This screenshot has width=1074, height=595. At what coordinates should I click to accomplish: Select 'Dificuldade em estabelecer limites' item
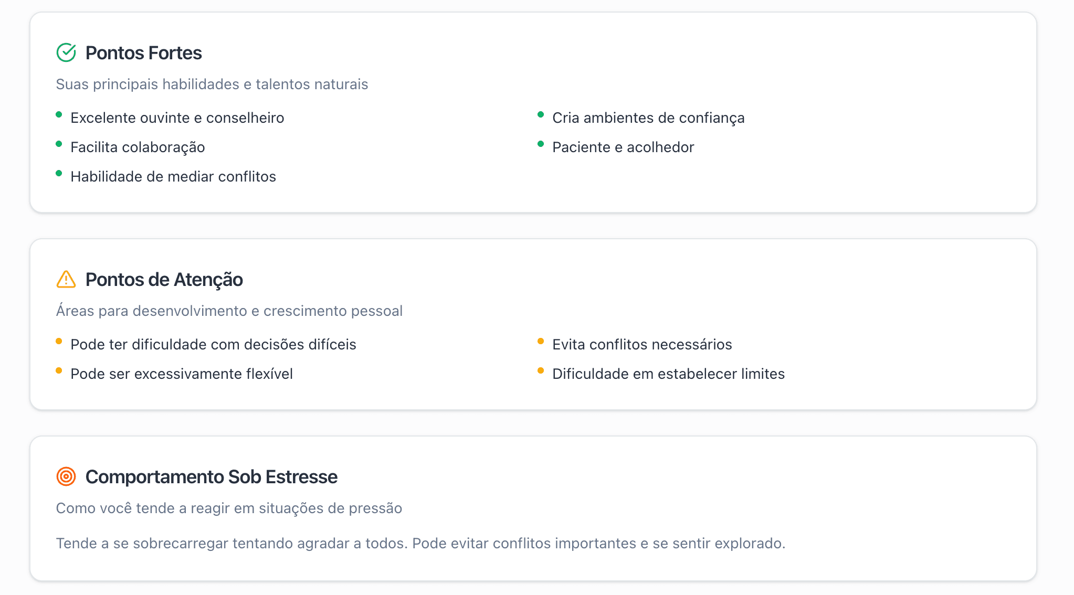coord(668,374)
